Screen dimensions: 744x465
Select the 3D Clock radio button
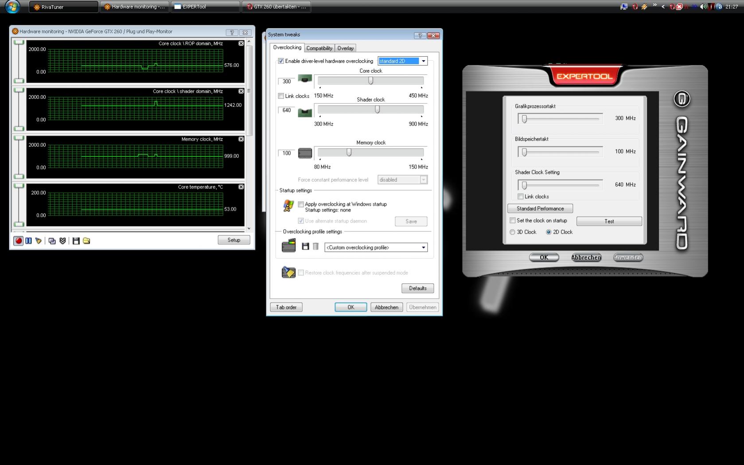click(x=512, y=232)
